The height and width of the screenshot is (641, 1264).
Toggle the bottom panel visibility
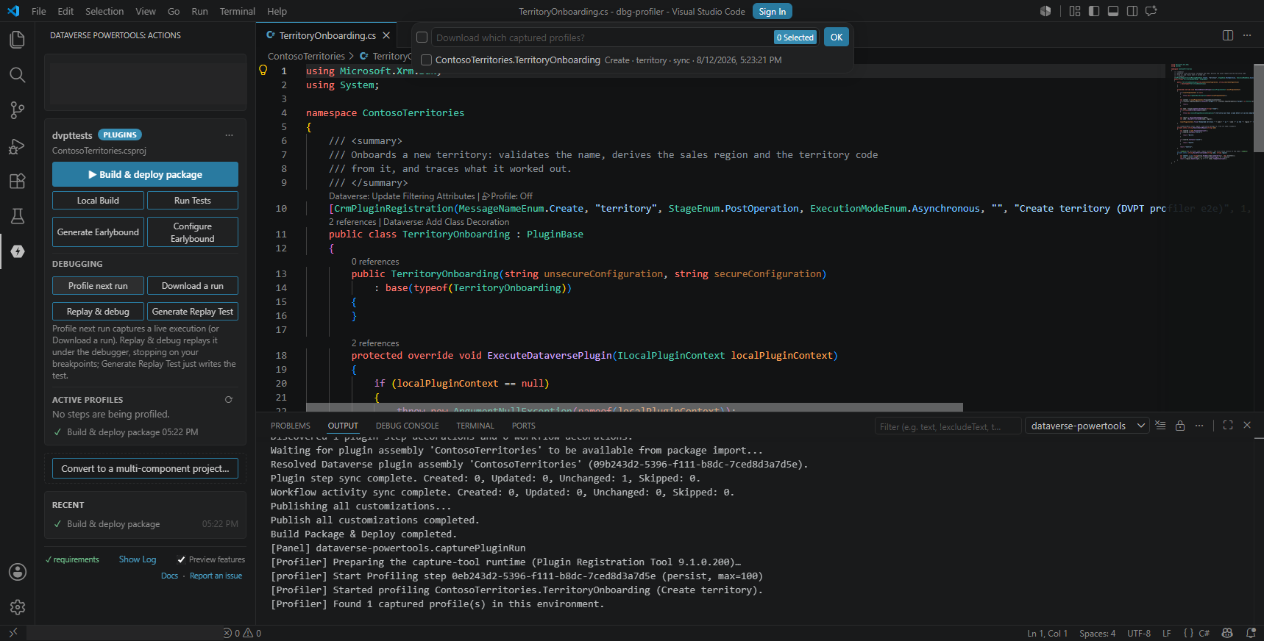point(1113,11)
